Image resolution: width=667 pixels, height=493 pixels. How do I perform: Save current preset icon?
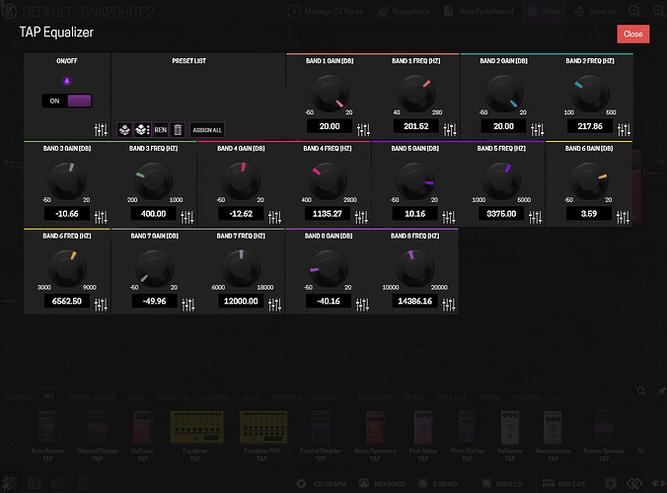[x=124, y=129]
